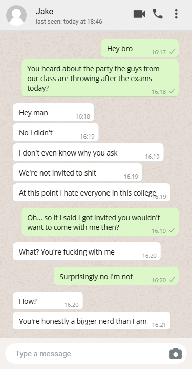Open the three-dot more options menu
192x369 pixels.
pos(176,14)
